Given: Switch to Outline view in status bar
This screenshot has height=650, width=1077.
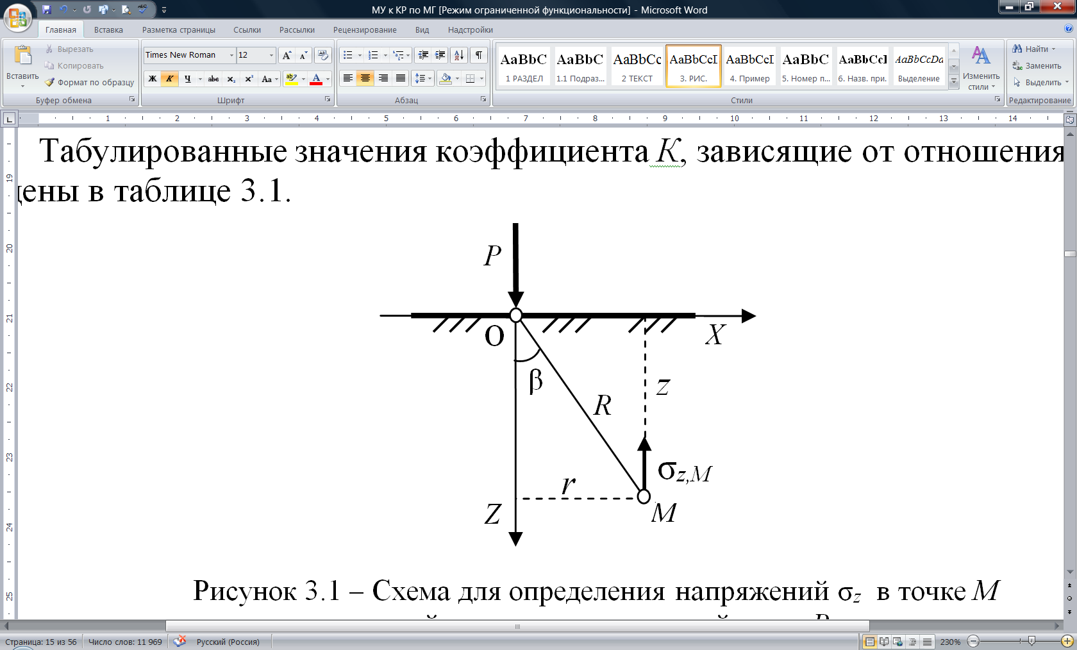Looking at the screenshot, I should 913,641.
